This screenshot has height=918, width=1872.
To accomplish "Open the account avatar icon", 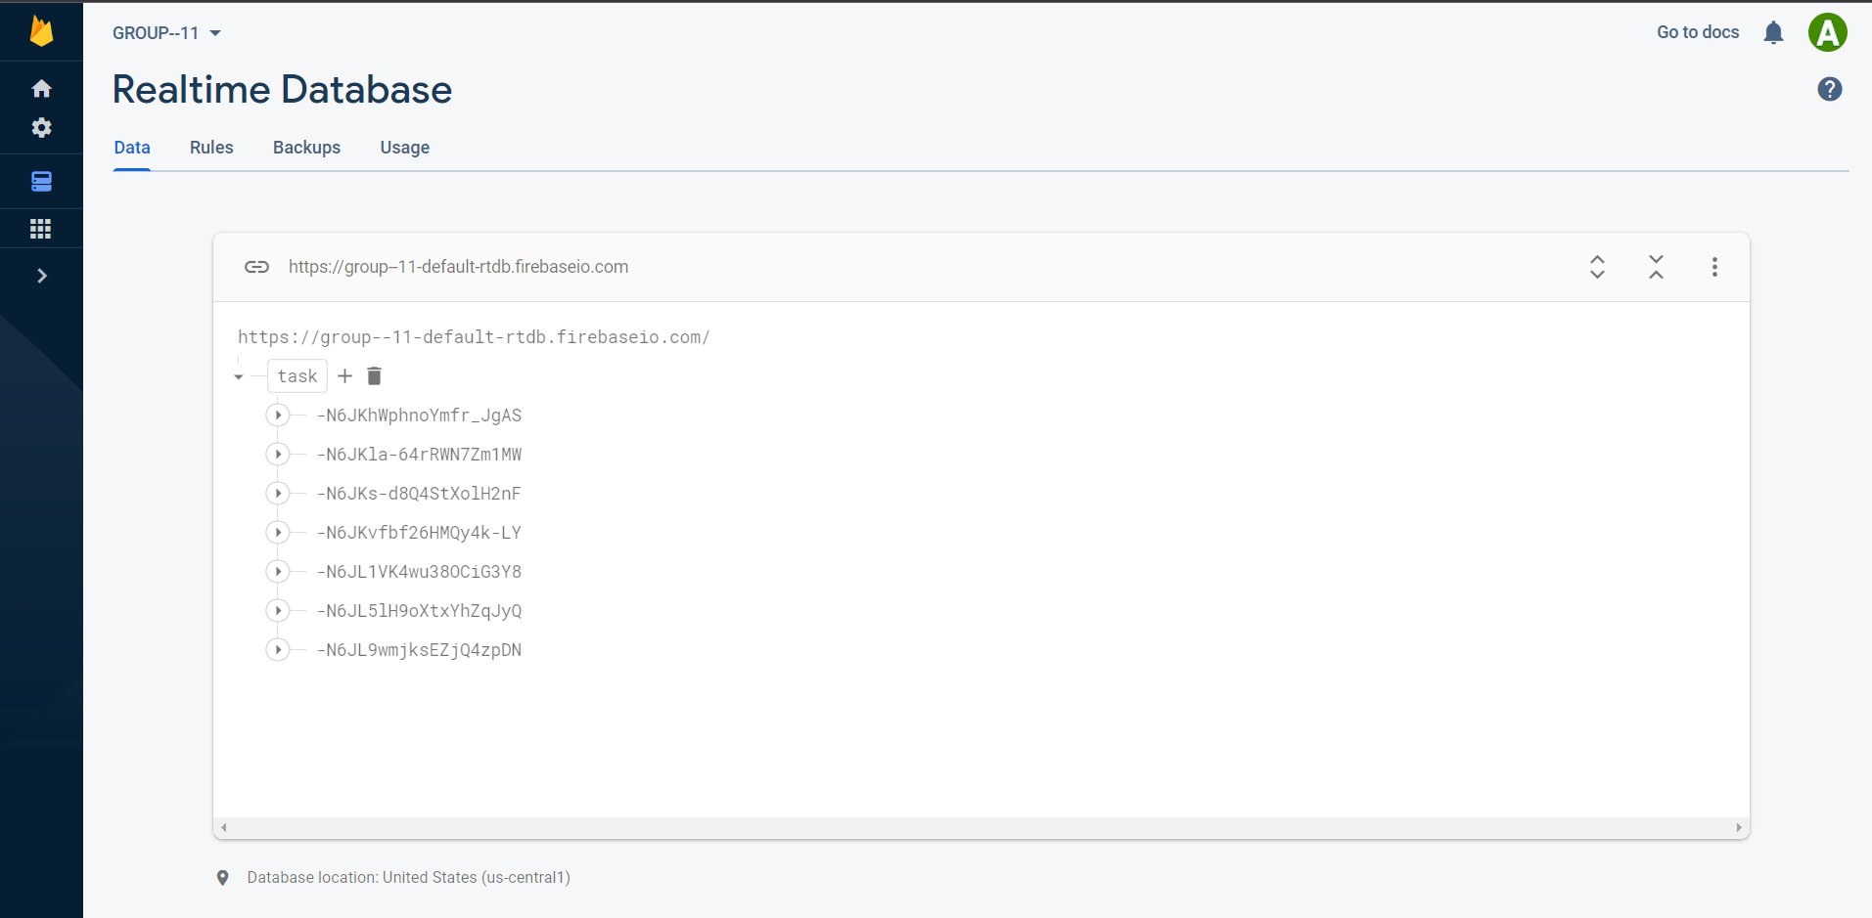I will (1828, 32).
